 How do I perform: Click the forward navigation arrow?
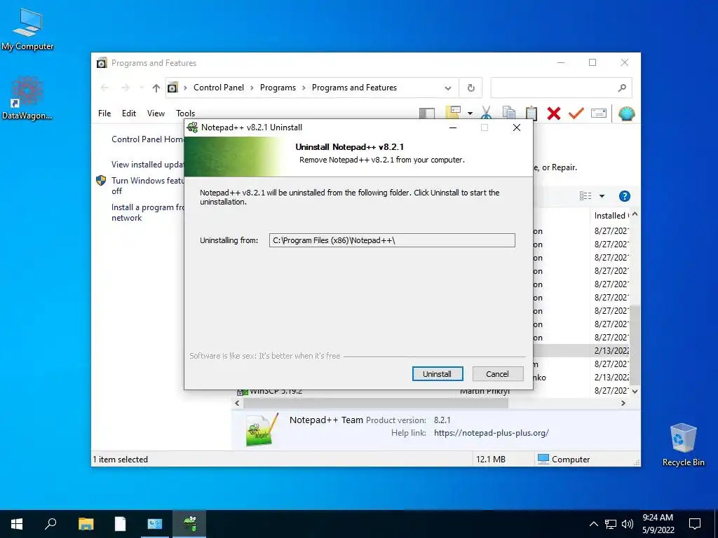[126, 88]
